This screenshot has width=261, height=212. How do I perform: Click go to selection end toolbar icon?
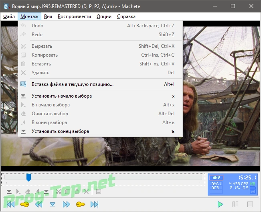tap(37, 192)
